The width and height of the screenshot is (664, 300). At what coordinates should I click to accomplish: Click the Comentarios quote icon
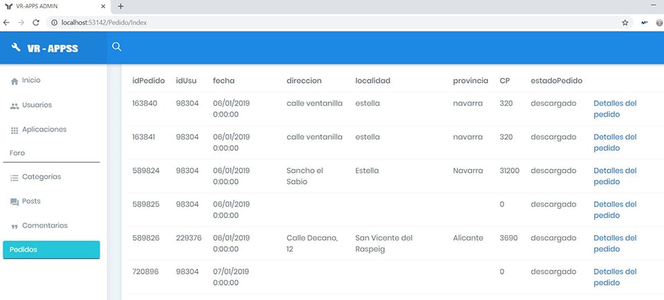click(15, 226)
